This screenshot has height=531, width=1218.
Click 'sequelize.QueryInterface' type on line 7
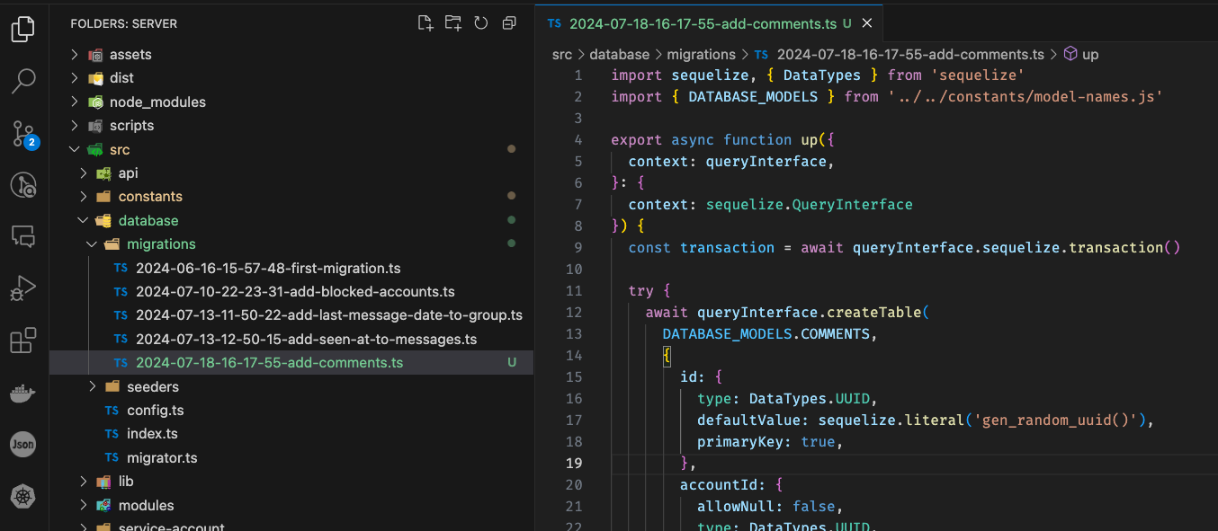(x=810, y=205)
